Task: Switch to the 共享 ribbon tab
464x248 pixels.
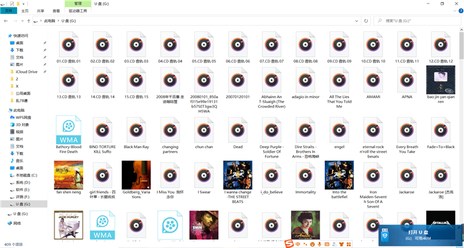Action: pyautogui.click(x=40, y=11)
